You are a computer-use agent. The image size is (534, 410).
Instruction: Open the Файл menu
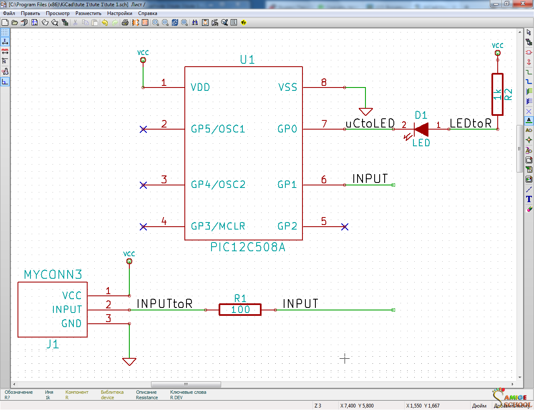[x=9, y=13]
